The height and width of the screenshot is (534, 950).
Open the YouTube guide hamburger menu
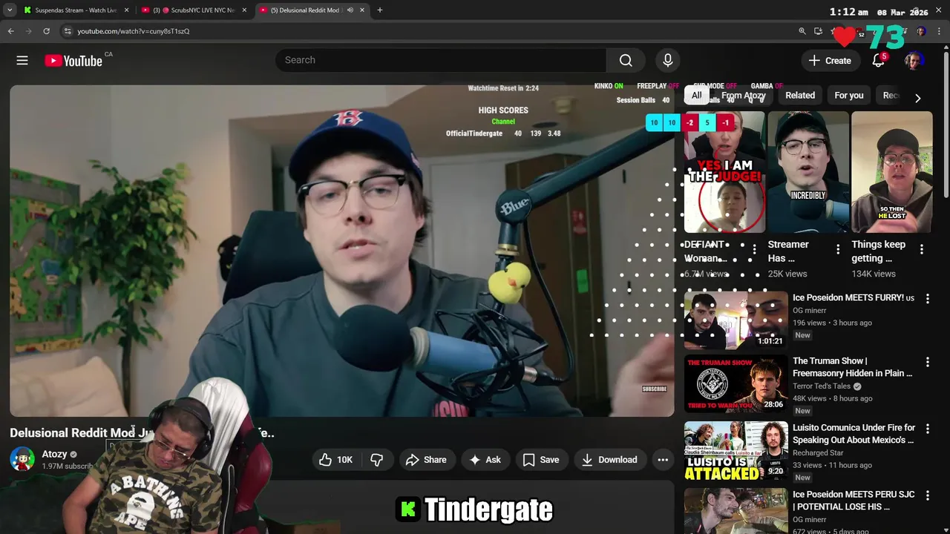pos(22,61)
